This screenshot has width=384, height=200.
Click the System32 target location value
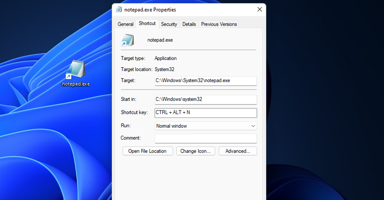(x=164, y=69)
